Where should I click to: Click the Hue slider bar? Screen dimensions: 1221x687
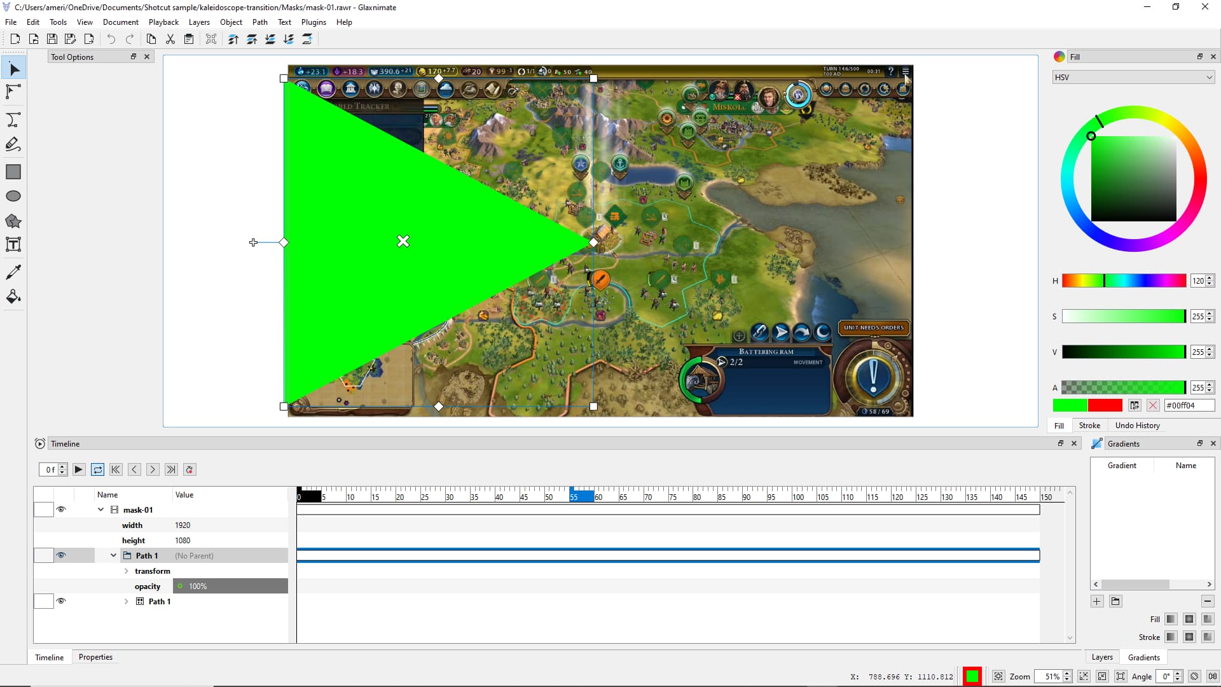pyautogui.click(x=1123, y=281)
